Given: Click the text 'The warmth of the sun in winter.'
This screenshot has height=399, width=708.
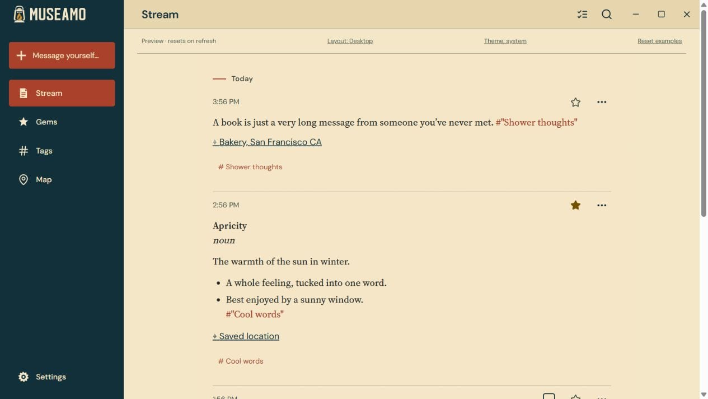Looking at the screenshot, I should click(x=281, y=261).
